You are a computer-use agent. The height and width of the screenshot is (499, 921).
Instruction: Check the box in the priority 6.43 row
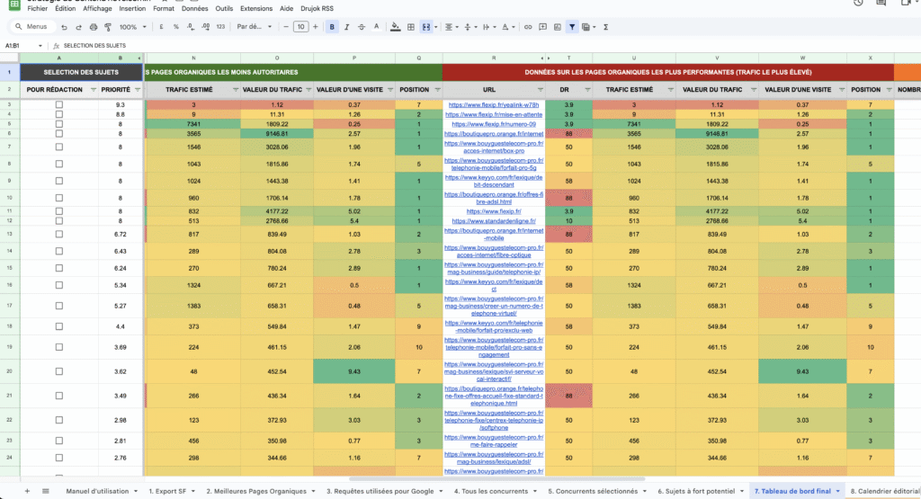[x=58, y=251]
